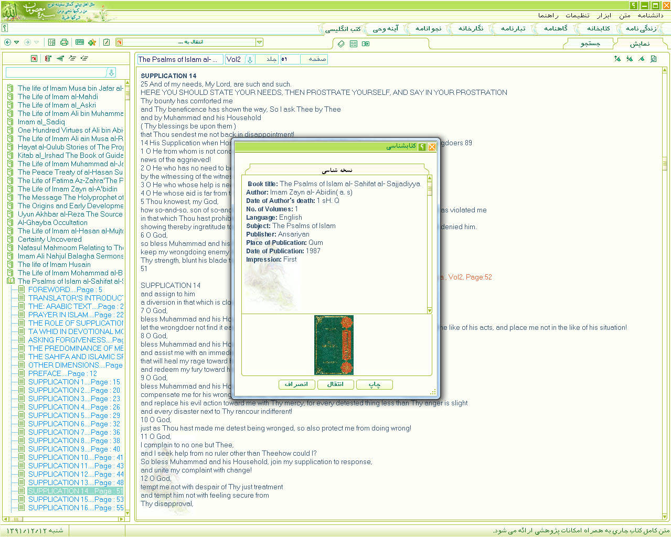The height and width of the screenshot is (537, 671).
Task: Click the back navigation arrow icon
Action: tap(7, 42)
